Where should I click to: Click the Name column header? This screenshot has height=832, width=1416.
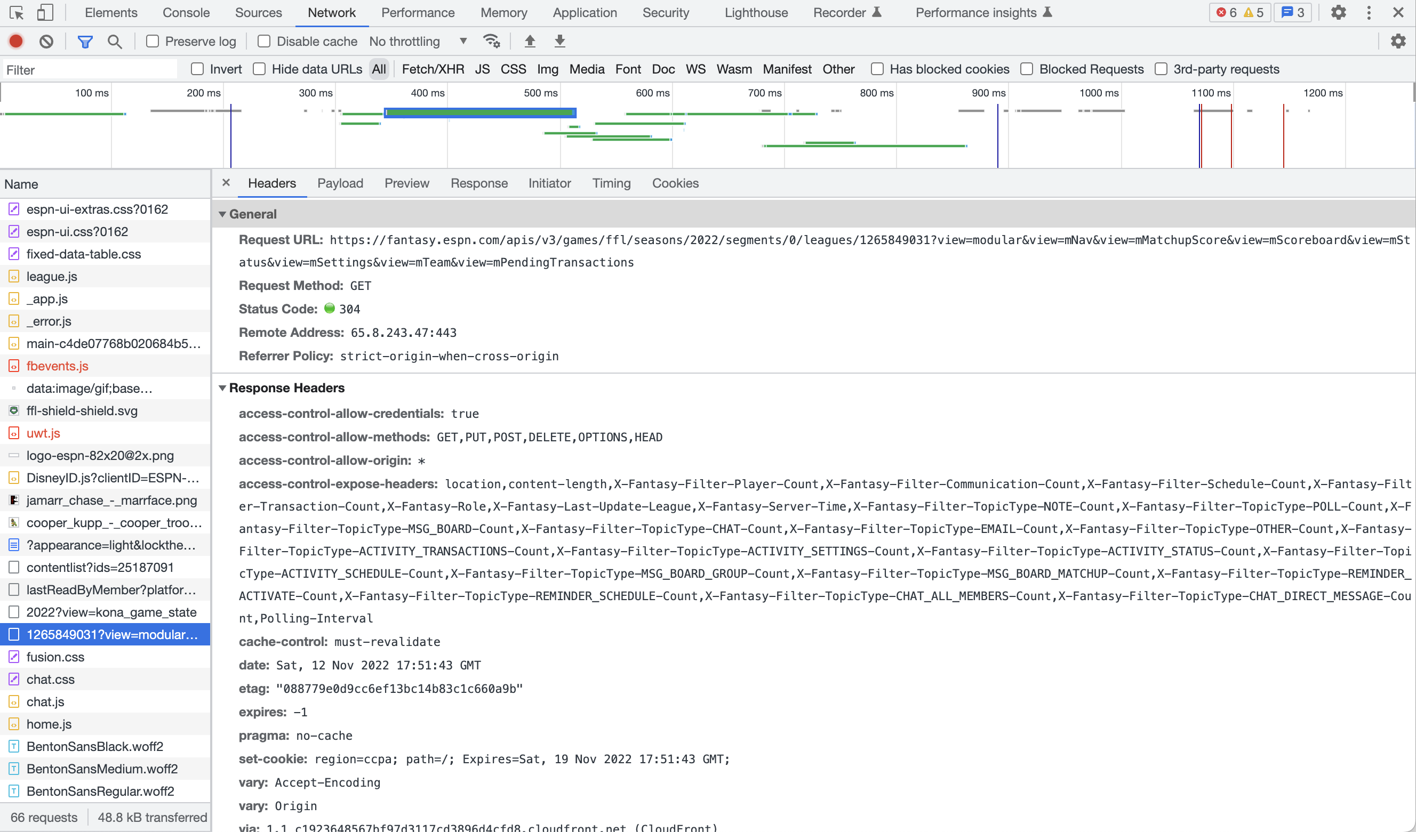click(x=105, y=184)
